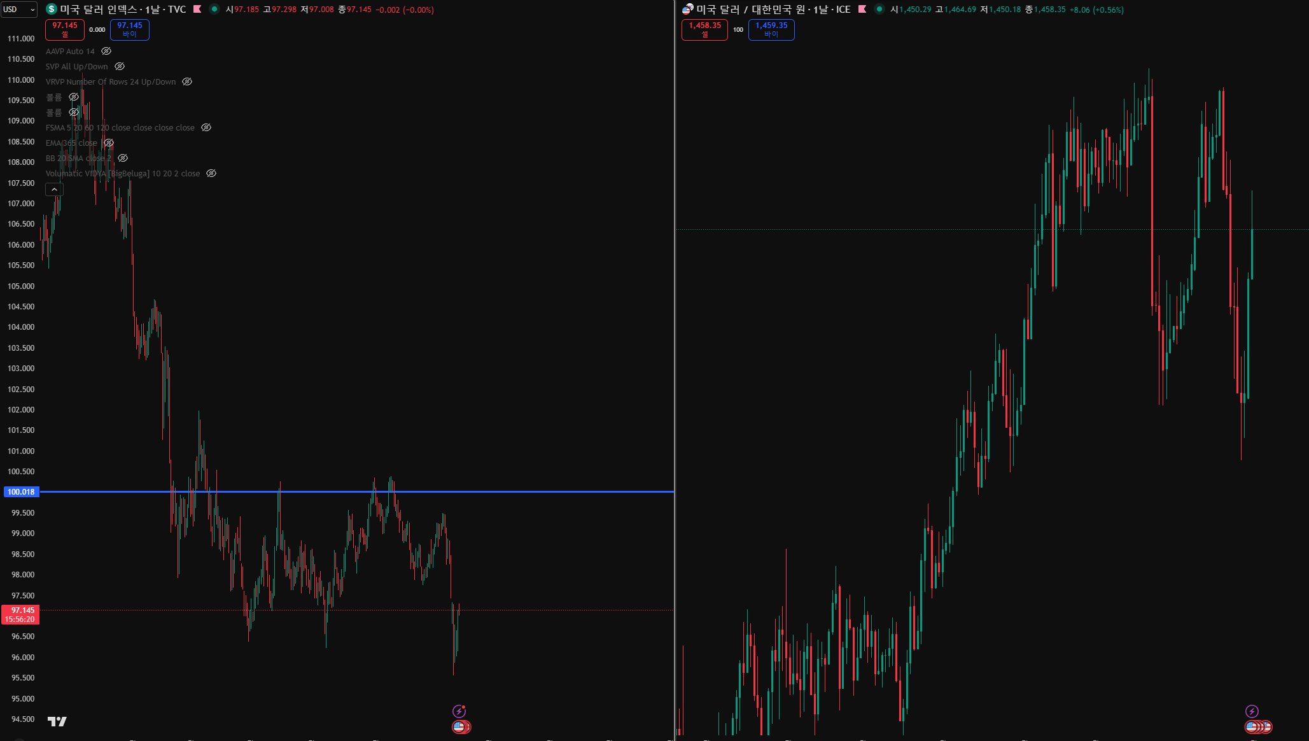Viewport: 1309px width, 741px height.
Task: Click the Dollar Index buy button 97.145
Action: coord(130,29)
